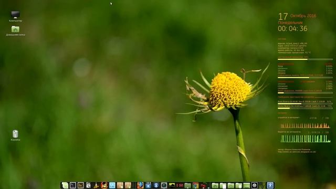Open the accessibility icon in dock
Viewport: 336px width, 189px height.
point(270,185)
